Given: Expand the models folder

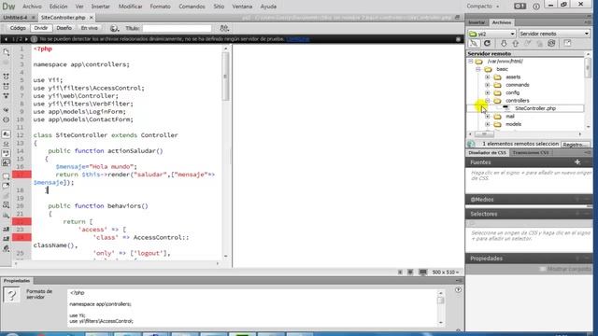Looking at the screenshot, I should point(487,124).
